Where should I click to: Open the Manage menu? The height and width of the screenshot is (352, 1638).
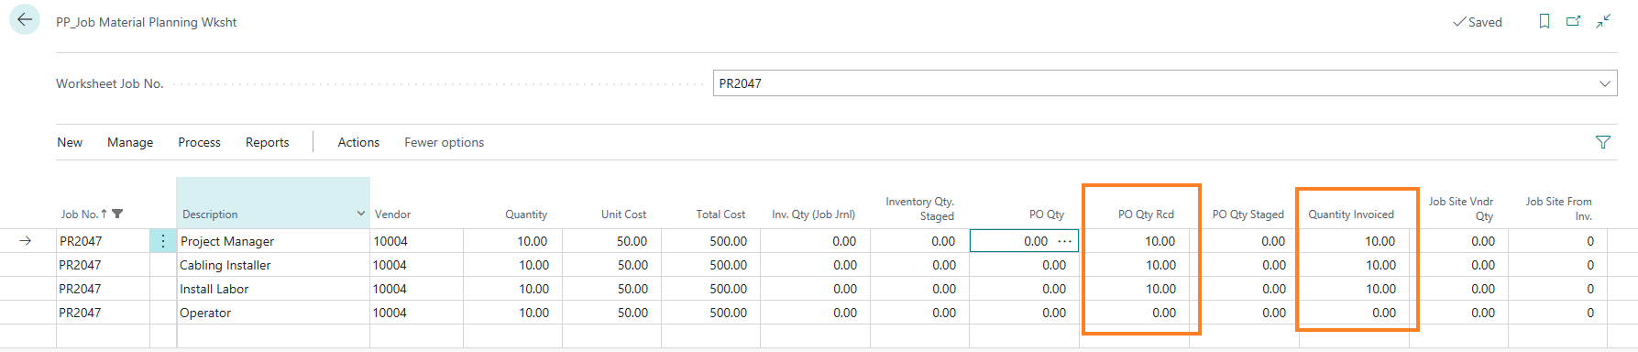point(130,142)
